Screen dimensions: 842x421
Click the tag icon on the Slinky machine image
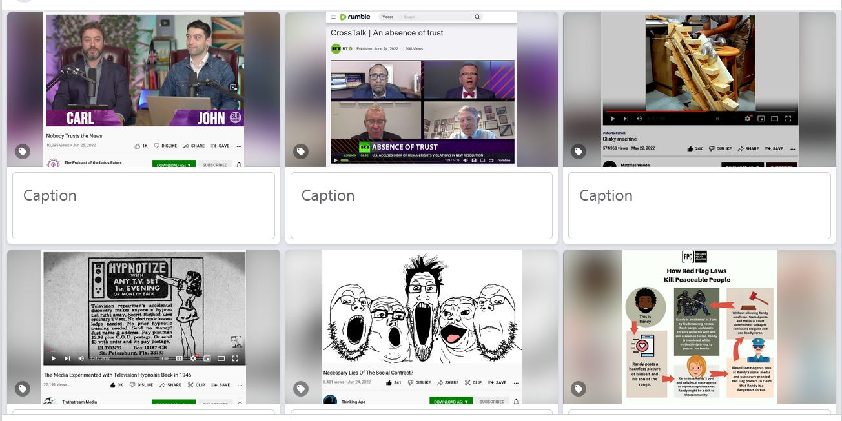click(x=579, y=152)
